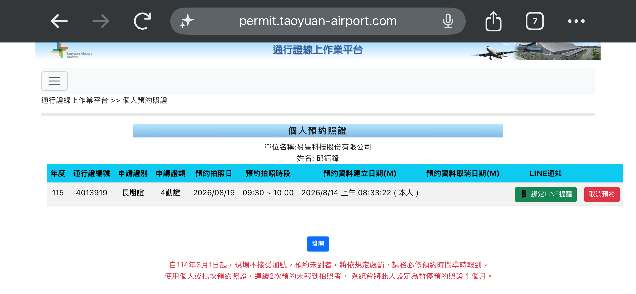The width and height of the screenshot is (636, 294).
Task: Click the 個人預約照證 breadcrumb item
Action: pos(145,100)
